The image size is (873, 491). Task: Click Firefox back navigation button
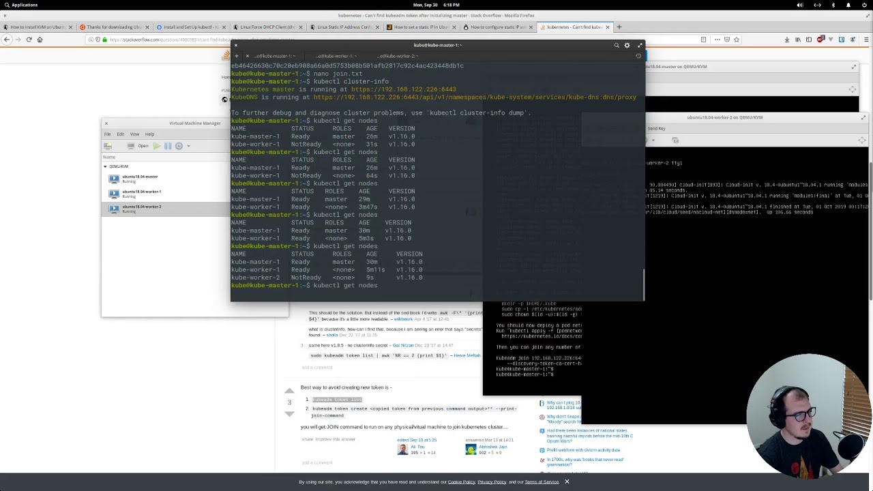coord(7,40)
